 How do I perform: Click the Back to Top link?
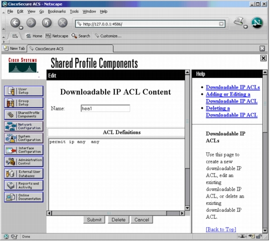pos(221,230)
